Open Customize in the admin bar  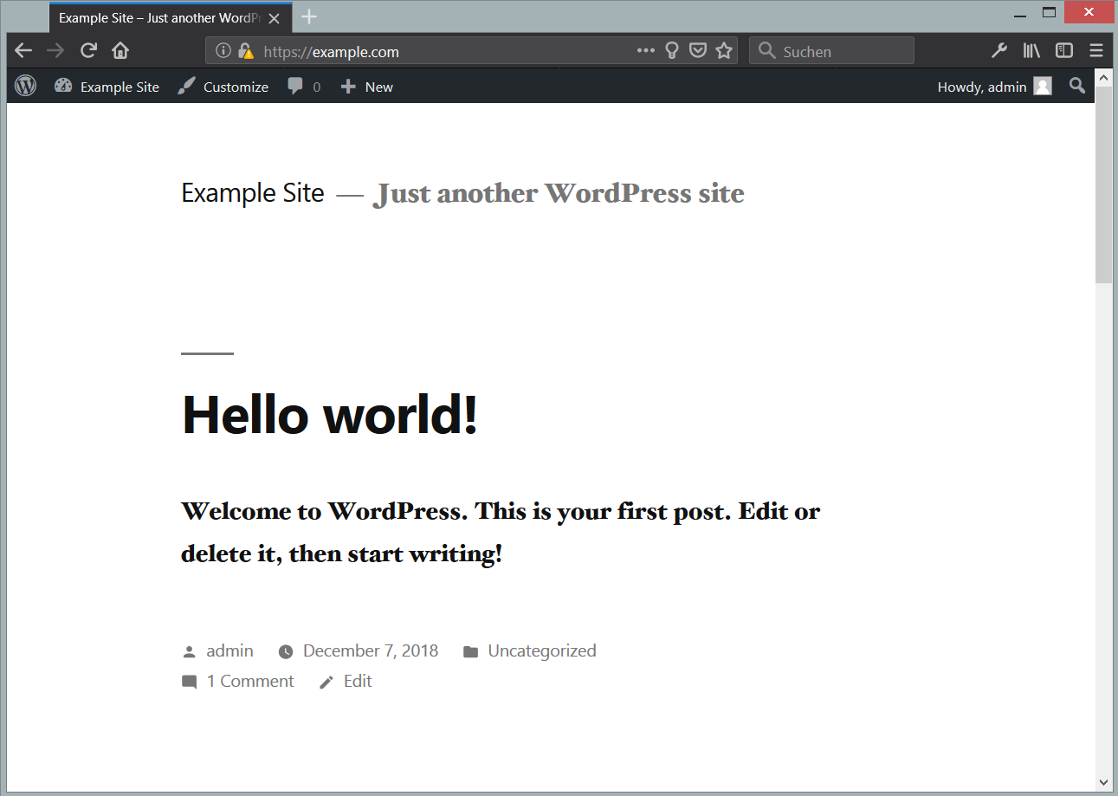tap(223, 87)
